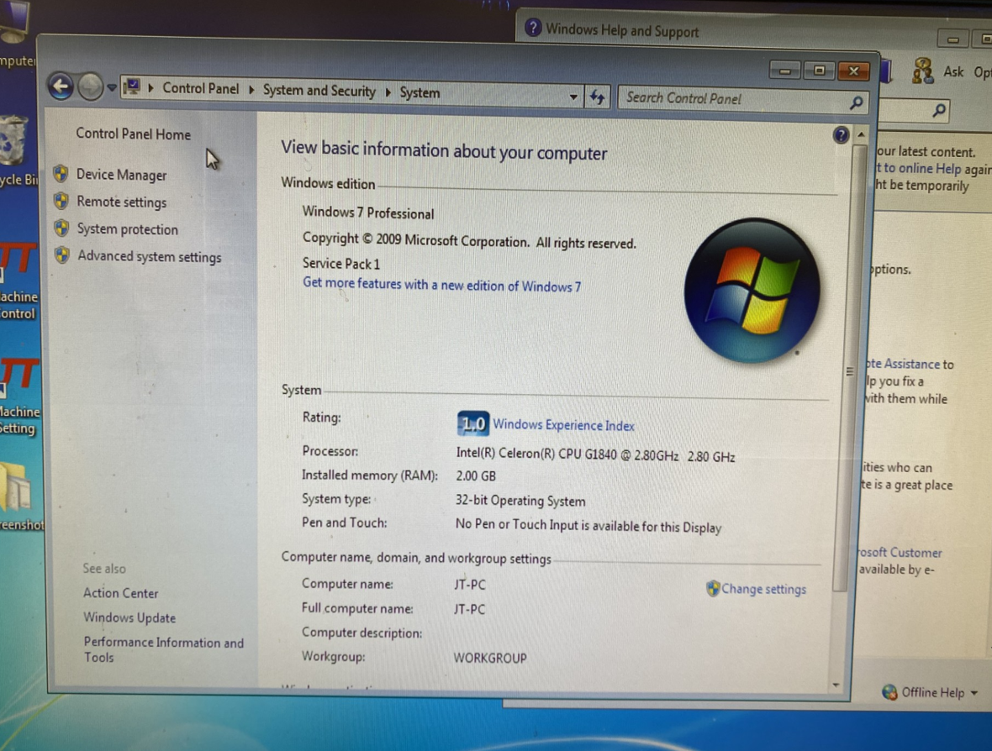This screenshot has width=992, height=751.
Task: Click the magnifier icon in Control Panel search
Action: pos(856,102)
